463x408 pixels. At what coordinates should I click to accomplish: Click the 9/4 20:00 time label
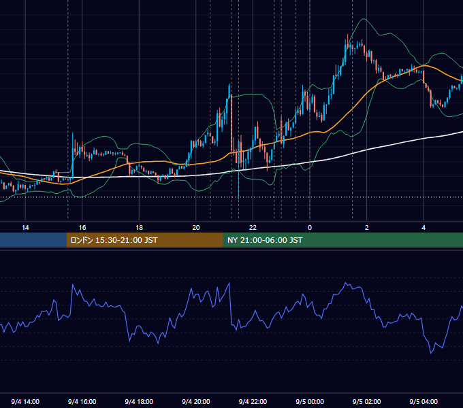click(196, 401)
